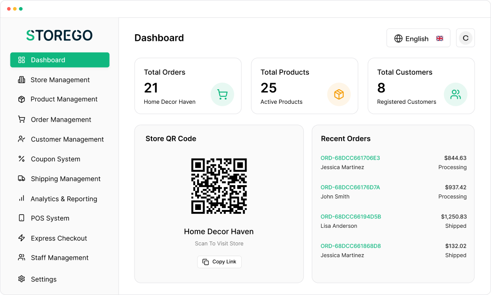This screenshot has height=295, width=491.
Task: Click Active Products label
Action: click(281, 101)
